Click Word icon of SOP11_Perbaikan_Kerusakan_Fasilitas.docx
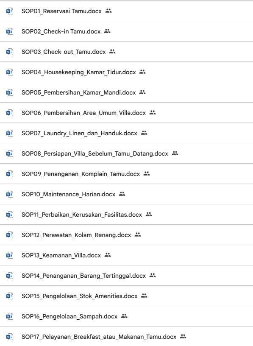 click(x=10, y=215)
